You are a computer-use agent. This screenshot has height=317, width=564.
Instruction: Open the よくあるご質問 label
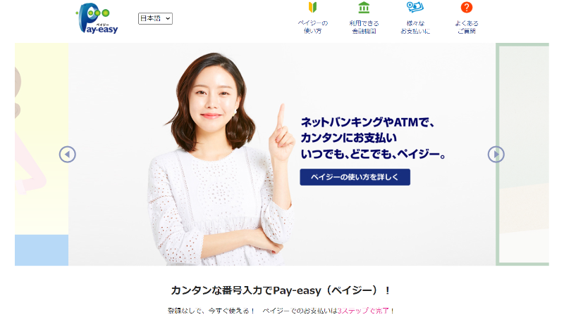(467, 27)
